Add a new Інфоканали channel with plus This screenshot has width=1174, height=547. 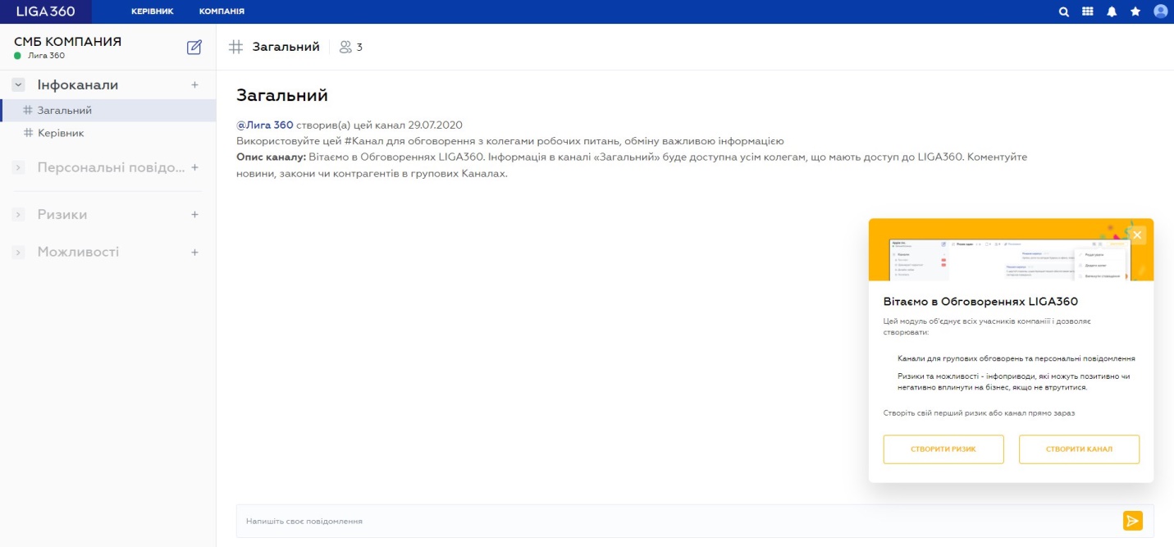click(194, 84)
